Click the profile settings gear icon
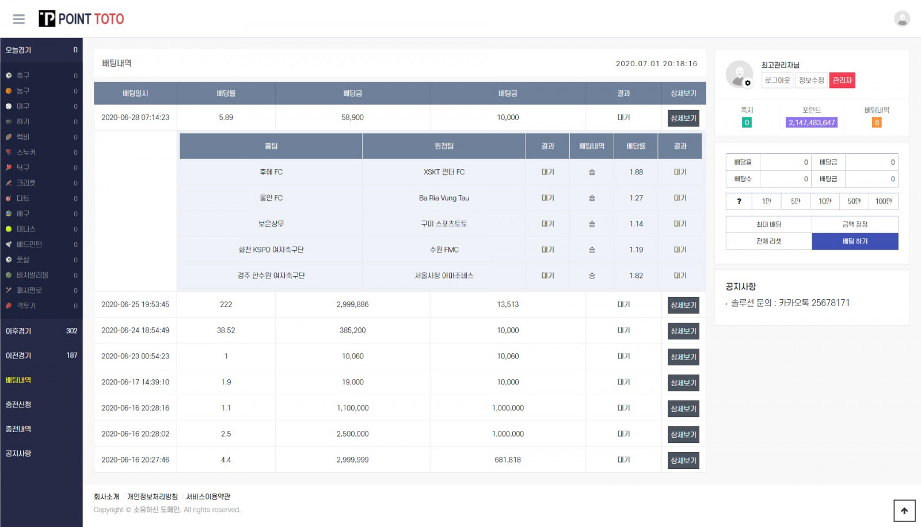 point(747,83)
